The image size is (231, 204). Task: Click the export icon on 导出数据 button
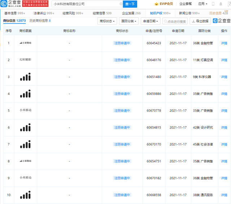[x=193, y=21]
